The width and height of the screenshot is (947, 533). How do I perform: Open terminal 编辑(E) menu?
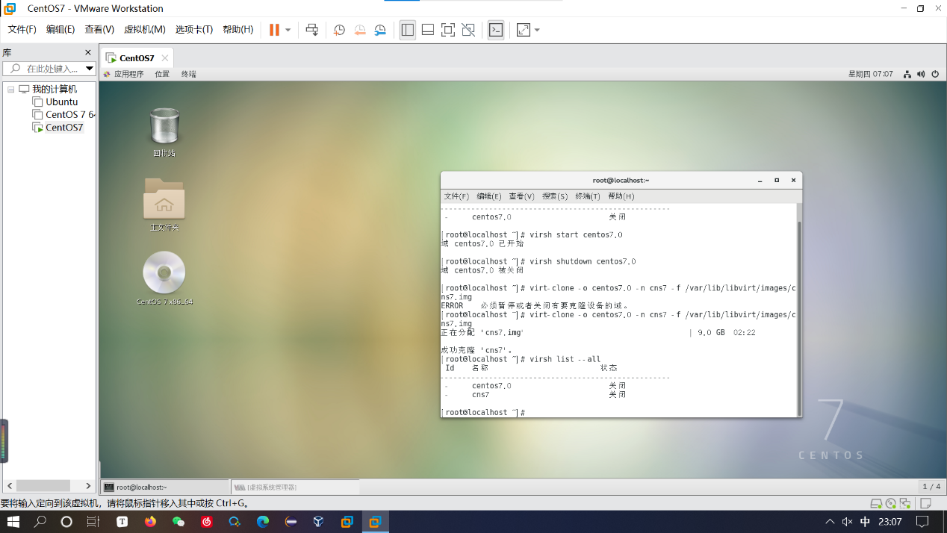pyautogui.click(x=489, y=196)
